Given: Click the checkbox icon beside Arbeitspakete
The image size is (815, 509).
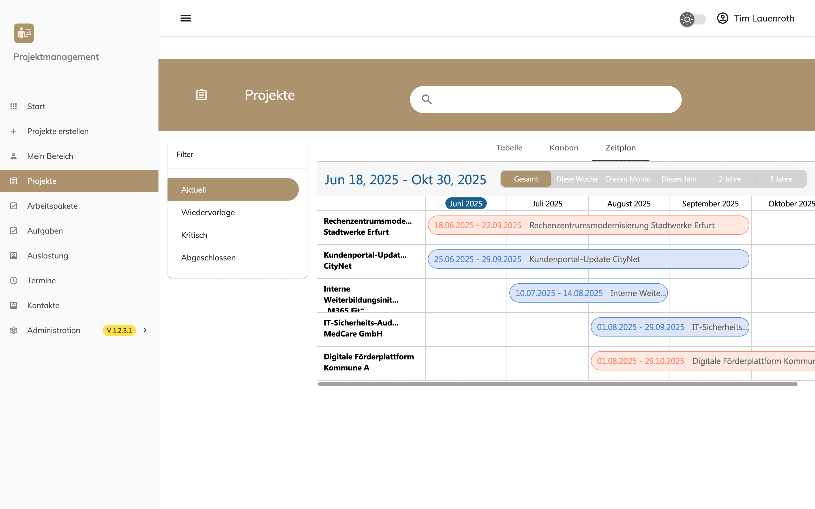Looking at the screenshot, I should (14, 206).
